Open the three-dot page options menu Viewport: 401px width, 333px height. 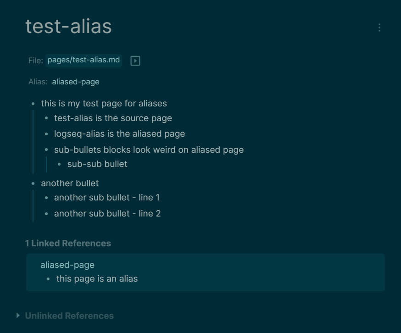pyautogui.click(x=379, y=28)
